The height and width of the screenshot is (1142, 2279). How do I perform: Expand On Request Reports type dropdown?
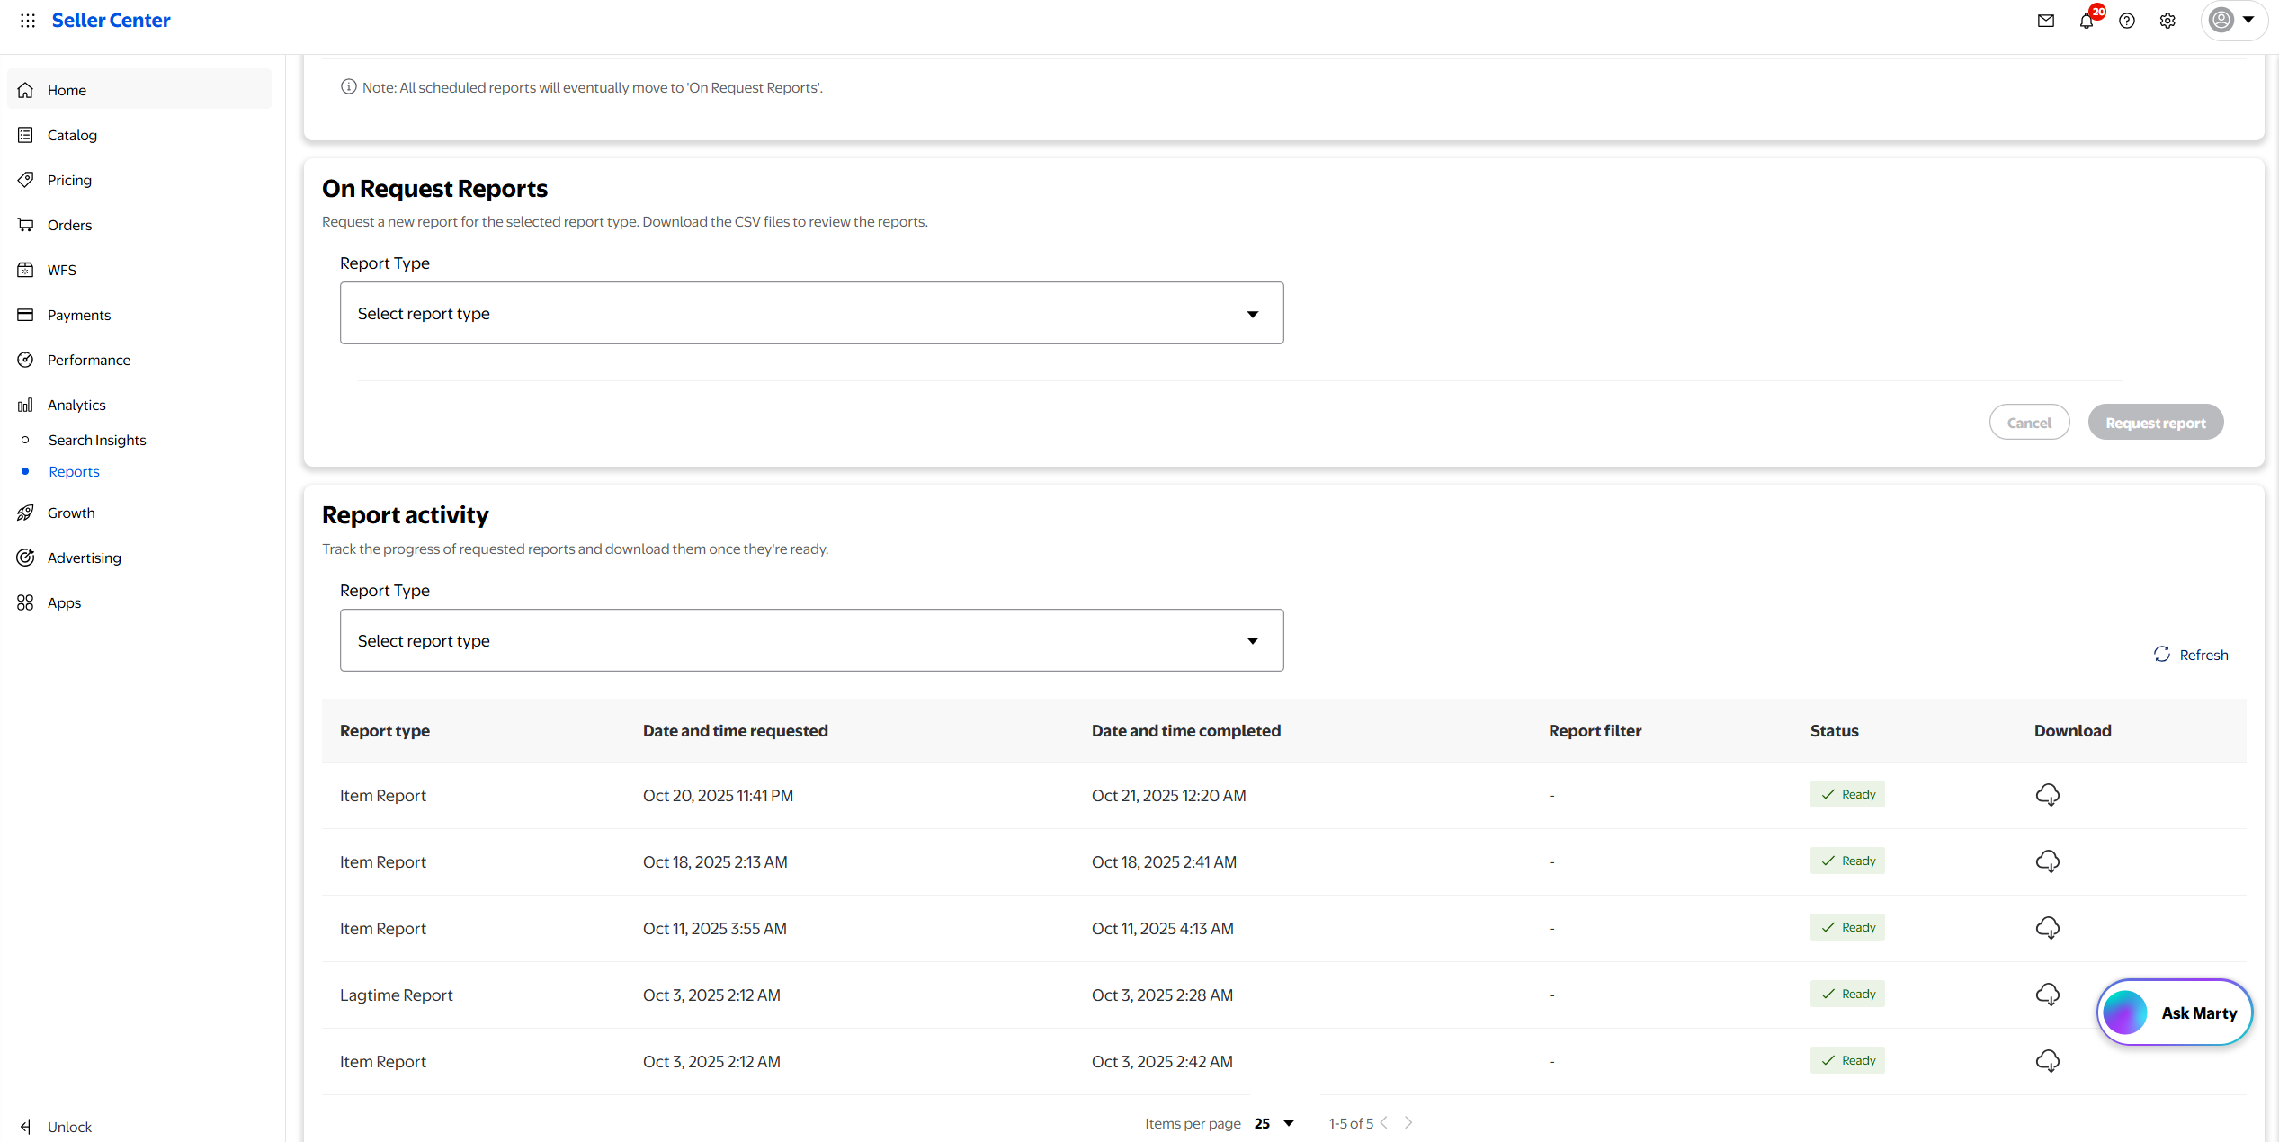[811, 313]
